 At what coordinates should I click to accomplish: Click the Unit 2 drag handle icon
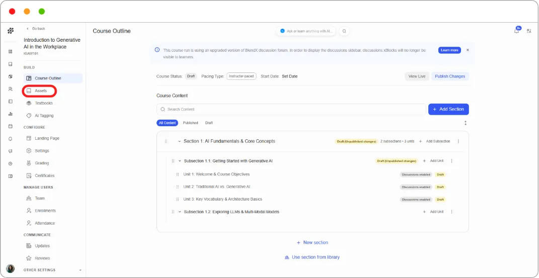coord(178,187)
